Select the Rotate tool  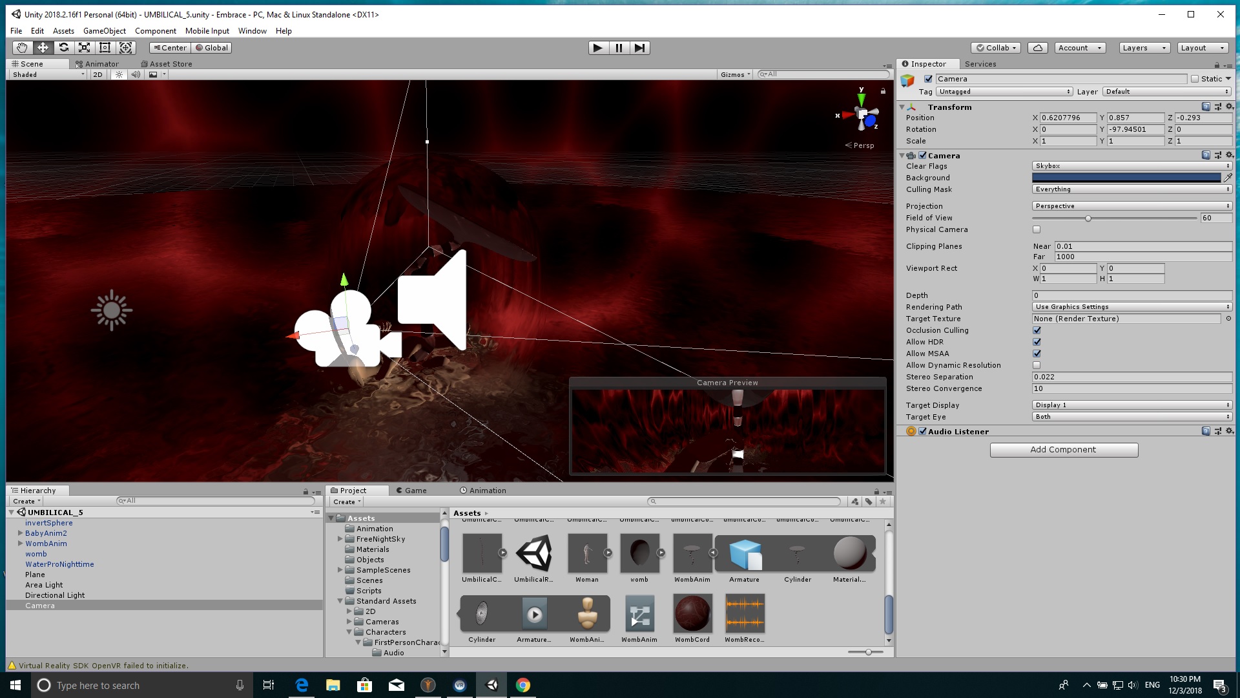[x=63, y=48]
